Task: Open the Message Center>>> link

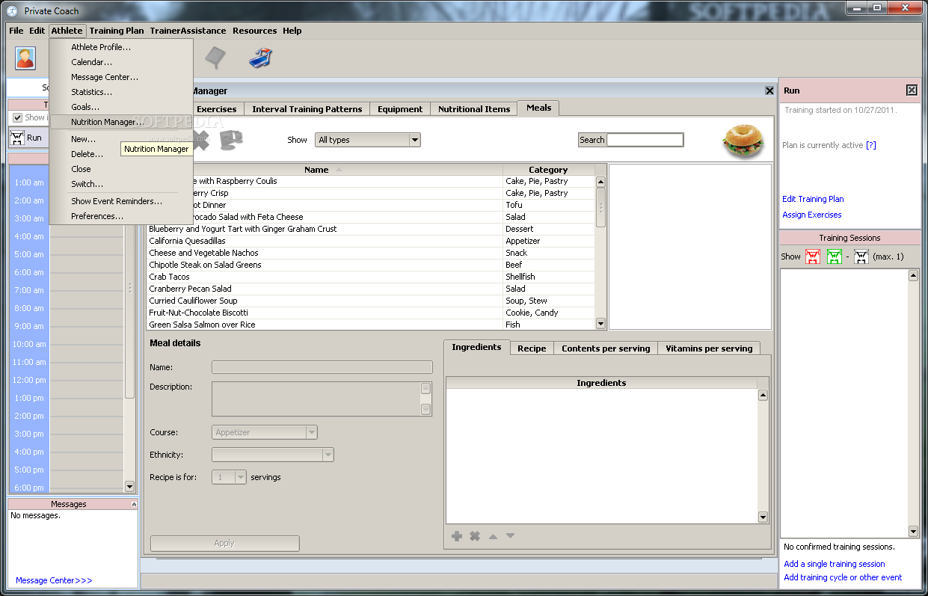Action: [54, 580]
